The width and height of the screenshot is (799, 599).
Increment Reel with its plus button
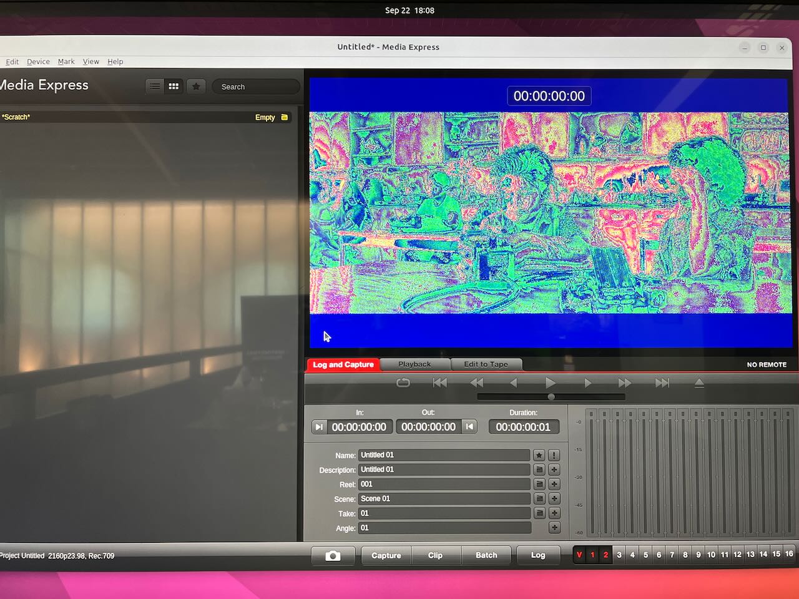(554, 484)
